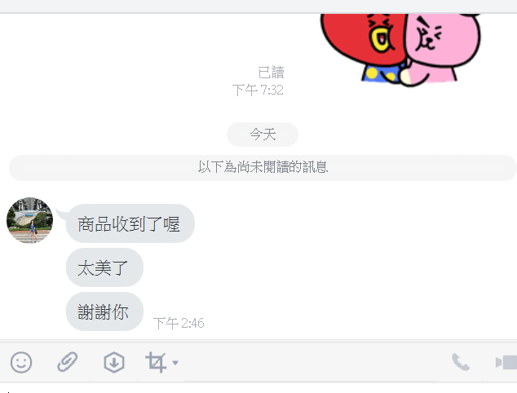The image size is (517, 393).
Task: Open the emoji sticker picker
Action: pyautogui.click(x=21, y=362)
